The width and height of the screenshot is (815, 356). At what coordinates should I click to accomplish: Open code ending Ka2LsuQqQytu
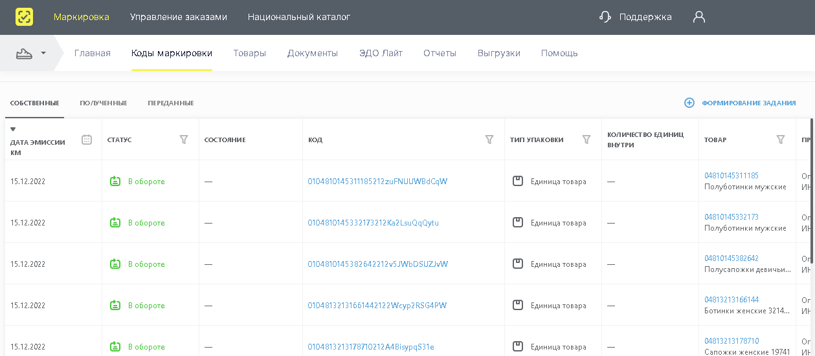pyautogui.click(x=373, y=223)
